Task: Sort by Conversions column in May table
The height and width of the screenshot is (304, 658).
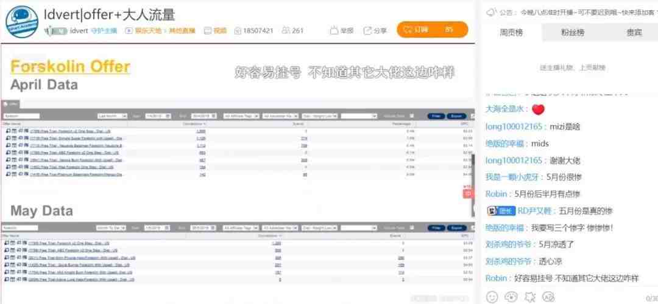Action: point(269,236)
